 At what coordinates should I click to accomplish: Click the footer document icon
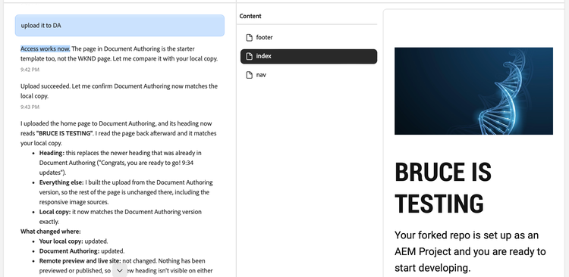click(x=250, y=37)
